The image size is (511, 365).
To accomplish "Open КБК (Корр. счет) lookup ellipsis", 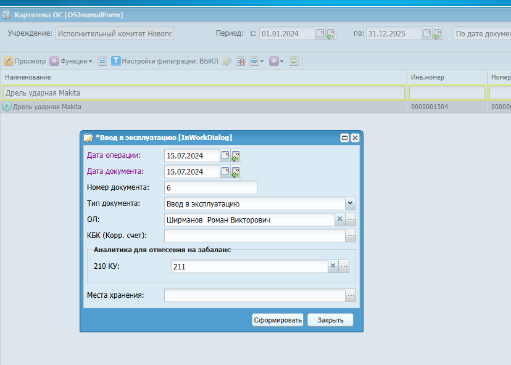I will [351, 236].
